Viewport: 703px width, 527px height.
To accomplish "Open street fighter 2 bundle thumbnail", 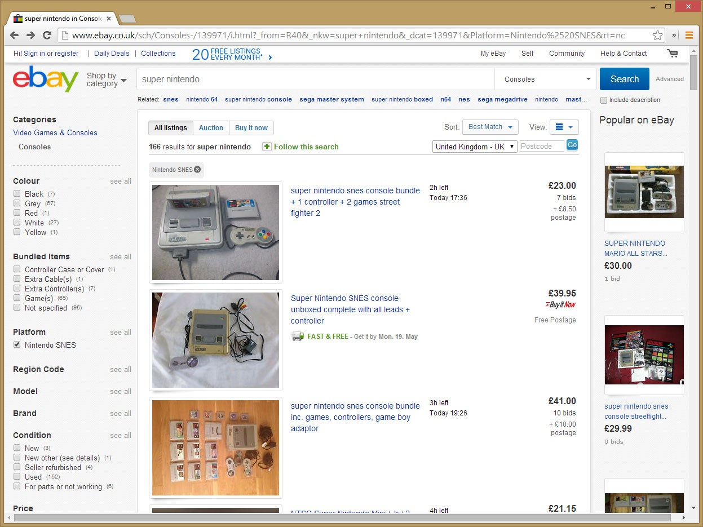I will 215,232.
